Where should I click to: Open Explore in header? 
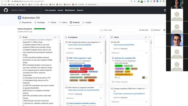[x=80, y=10]
